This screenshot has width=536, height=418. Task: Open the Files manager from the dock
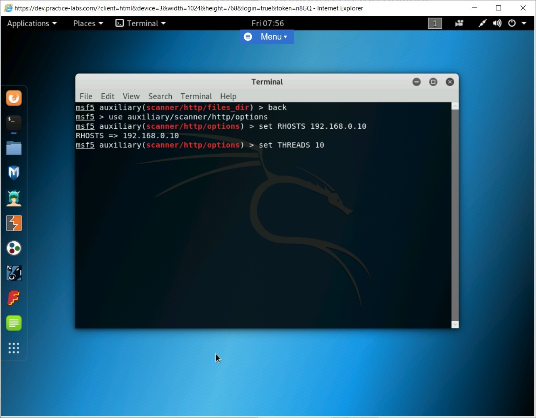(14, 148)
